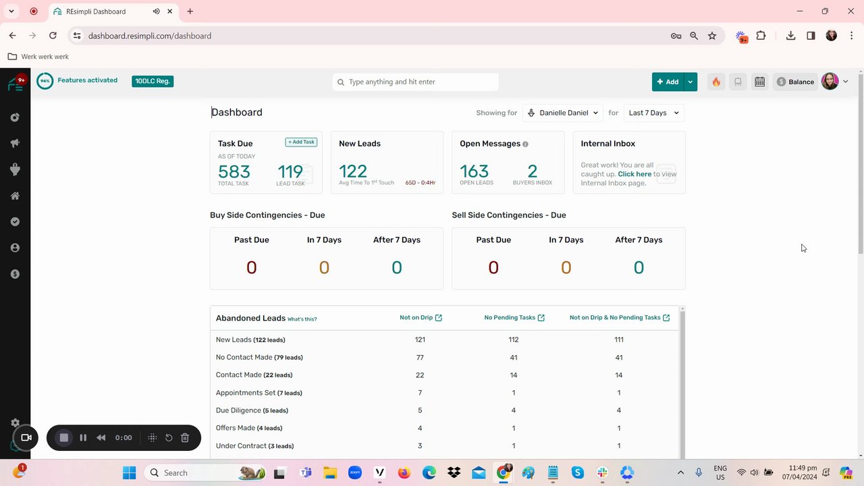Open the megaphone marketing icon in sidebar

tap(15, 143)
